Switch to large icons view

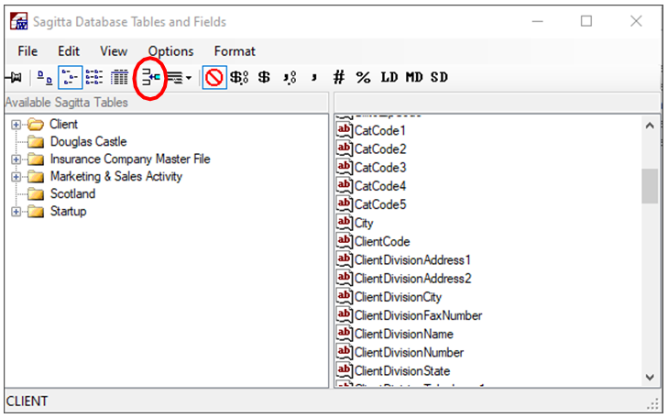click(x=44, y=78)
